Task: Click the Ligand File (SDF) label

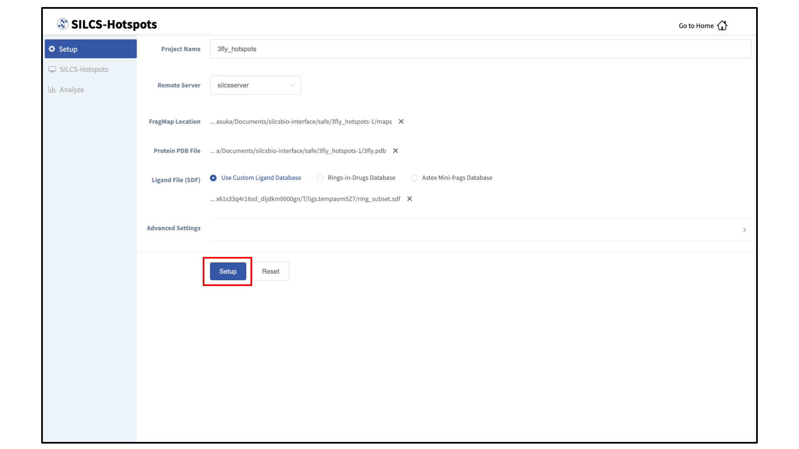Action: click(x=176, y=180)
